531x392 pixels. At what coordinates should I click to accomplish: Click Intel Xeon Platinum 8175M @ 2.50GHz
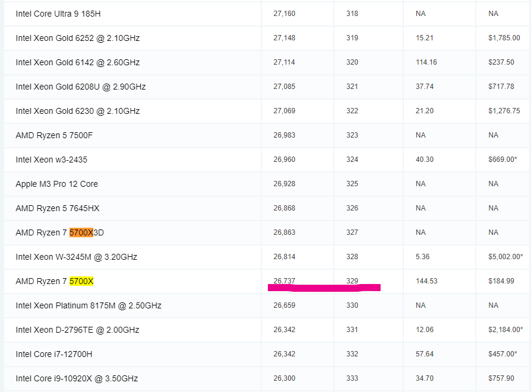point(88,306)
